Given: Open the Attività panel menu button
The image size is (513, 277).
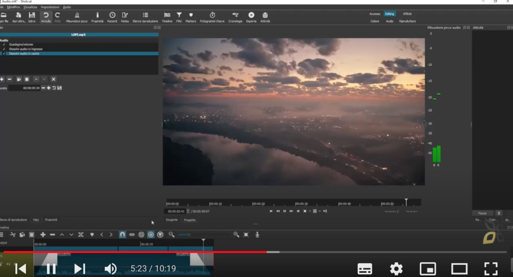Looking at the screenshot, I should (x=498, y=213).
